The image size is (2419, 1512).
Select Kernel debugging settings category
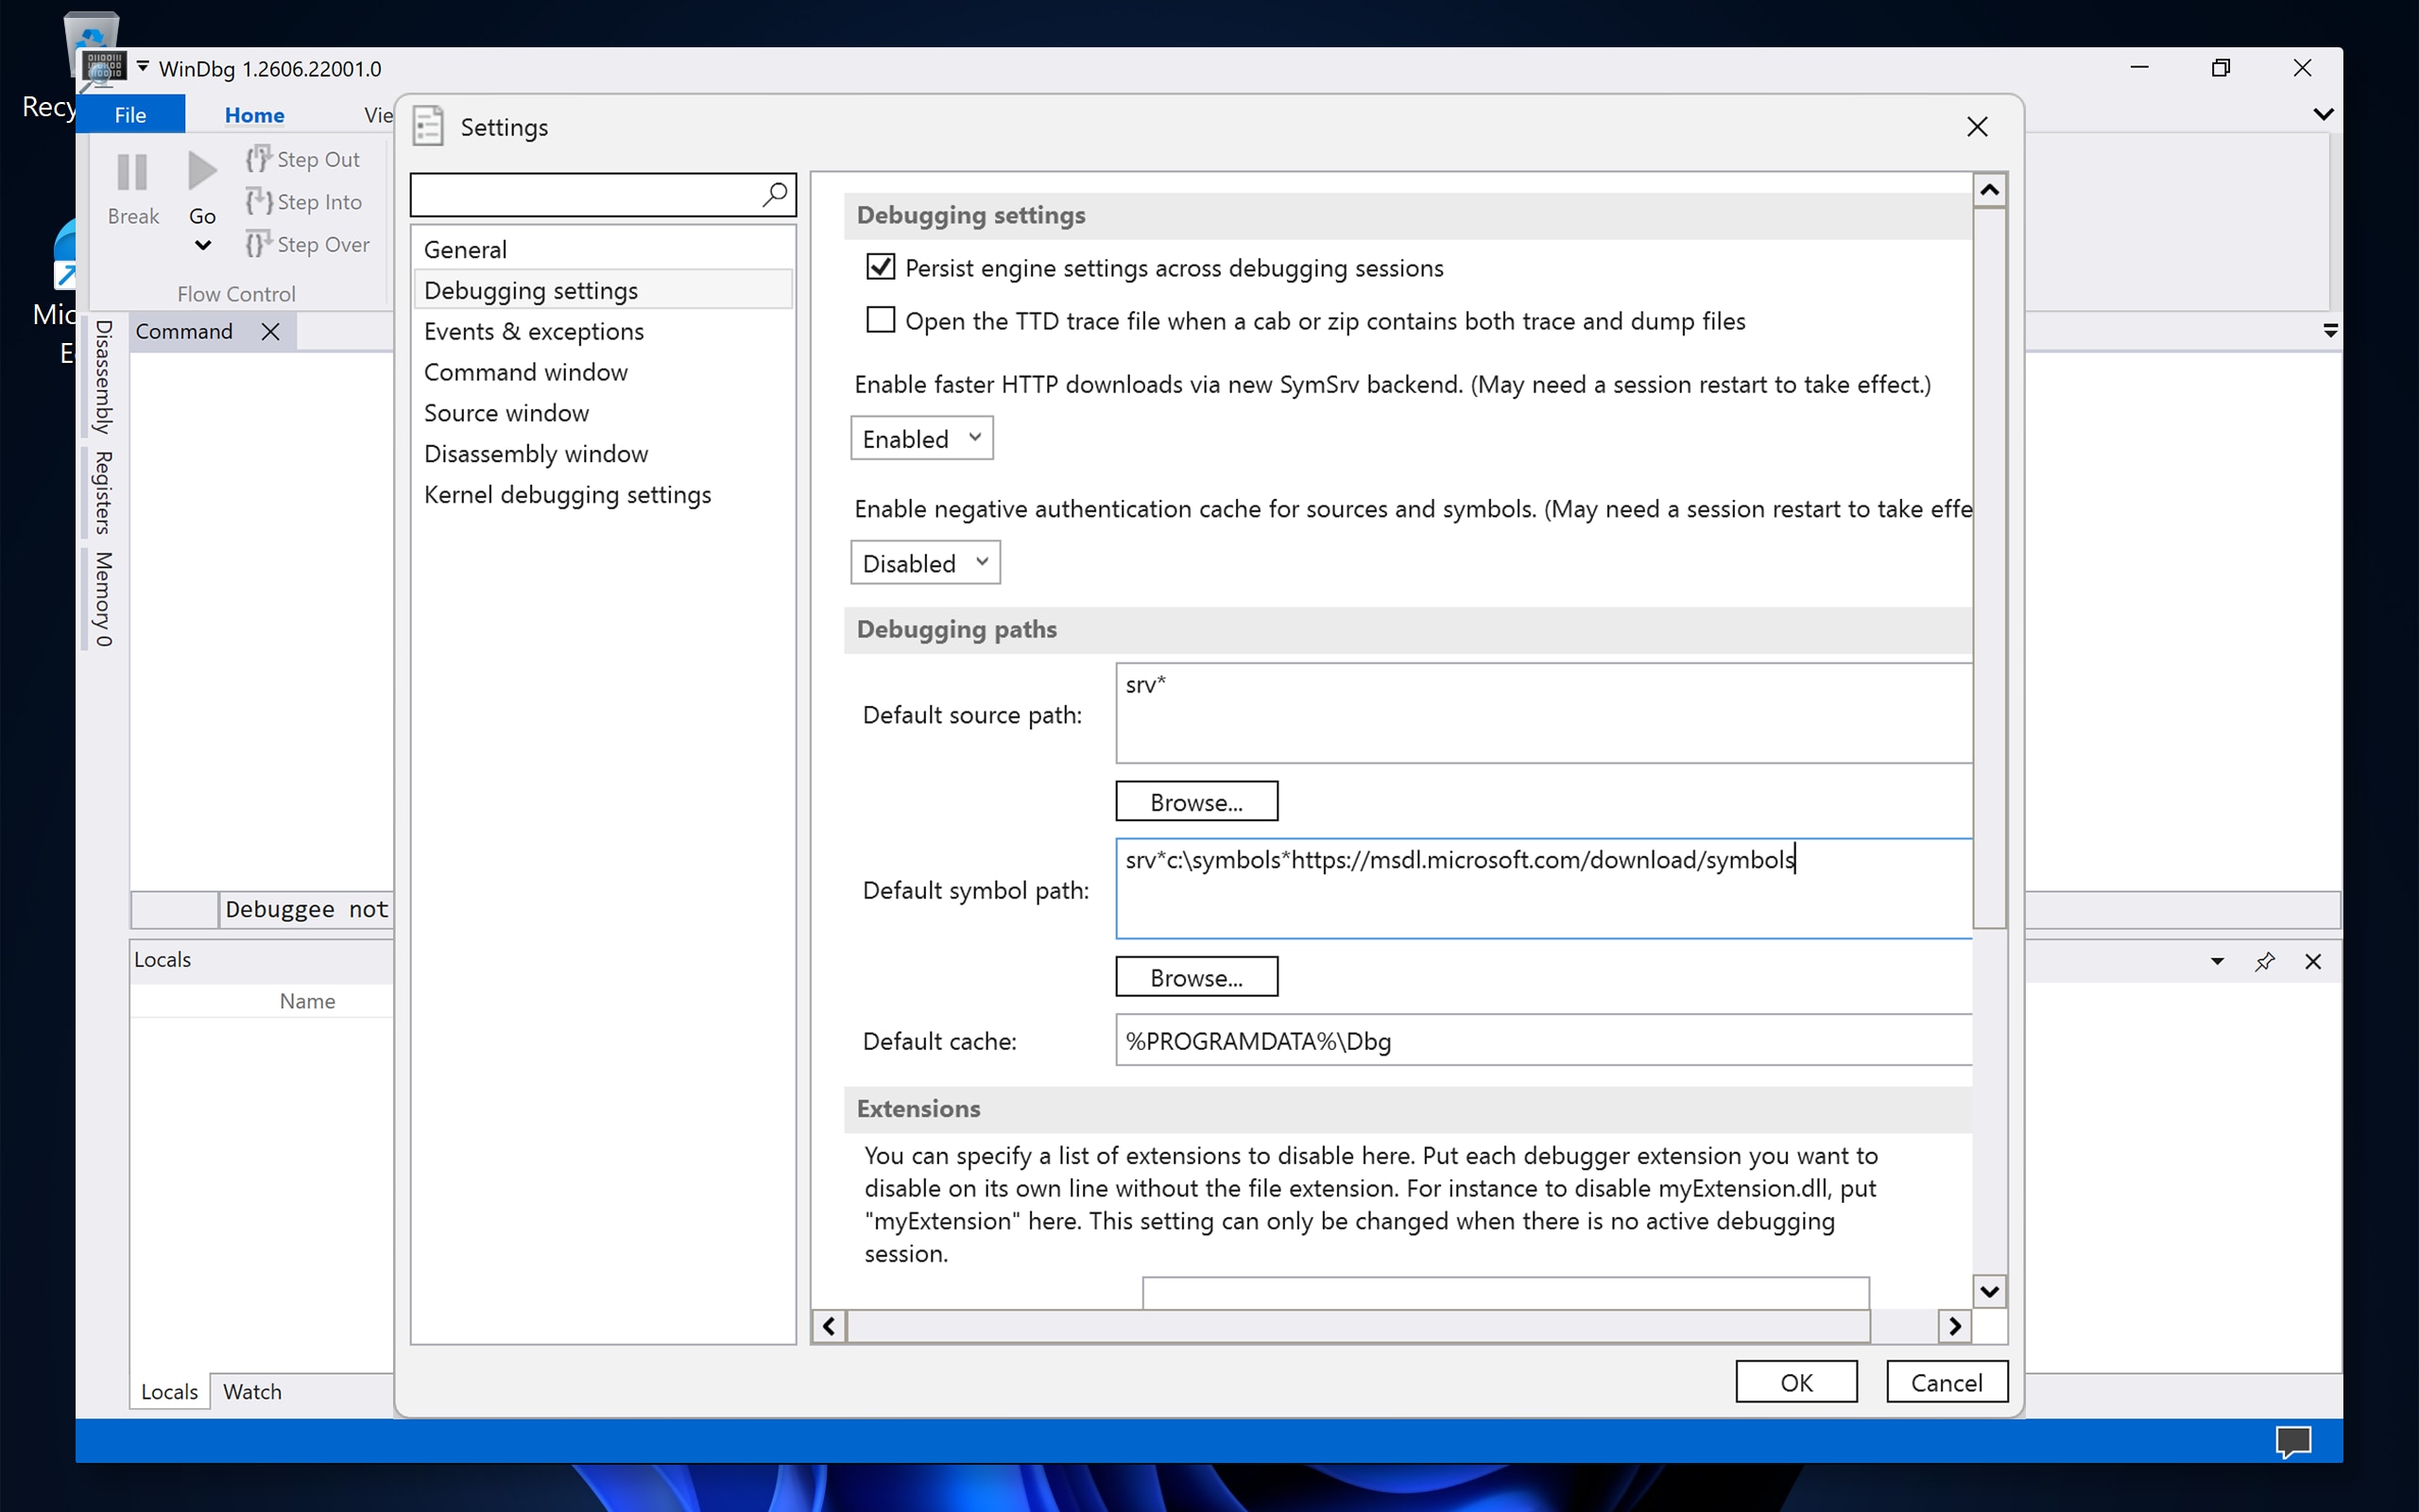[x=603, y=494]
